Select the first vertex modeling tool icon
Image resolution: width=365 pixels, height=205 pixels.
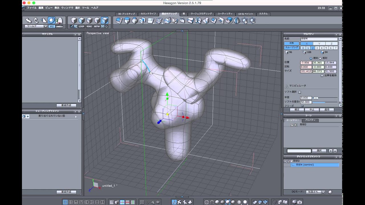coord(119,20)
